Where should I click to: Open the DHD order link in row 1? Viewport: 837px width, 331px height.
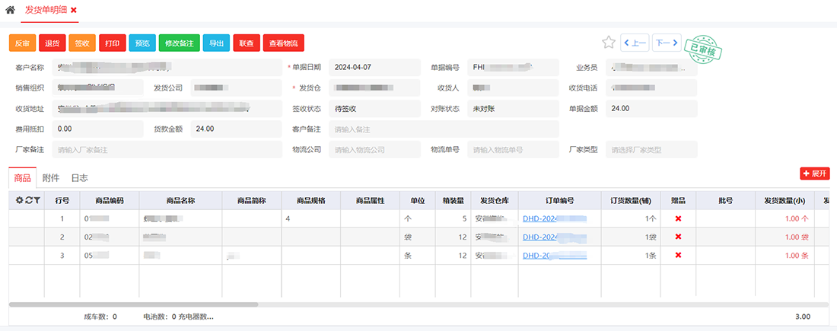pos(553,219)
